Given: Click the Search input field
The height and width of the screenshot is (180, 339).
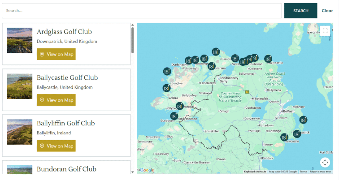Looking at the screenshot, I should [x=142, y=11].
